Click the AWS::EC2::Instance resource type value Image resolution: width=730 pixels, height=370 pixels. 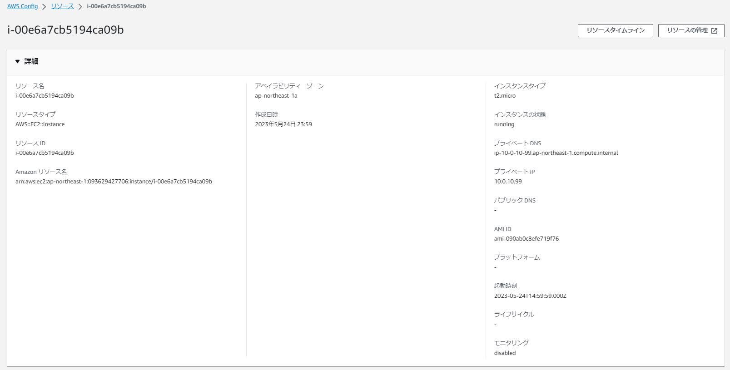[x=40, y=124]
